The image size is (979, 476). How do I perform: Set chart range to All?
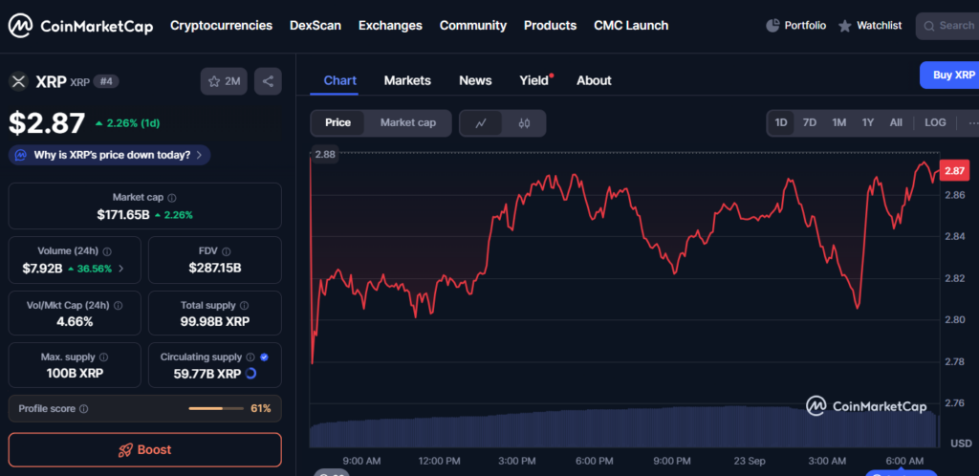pyautogui.click(x=896, y=123)
